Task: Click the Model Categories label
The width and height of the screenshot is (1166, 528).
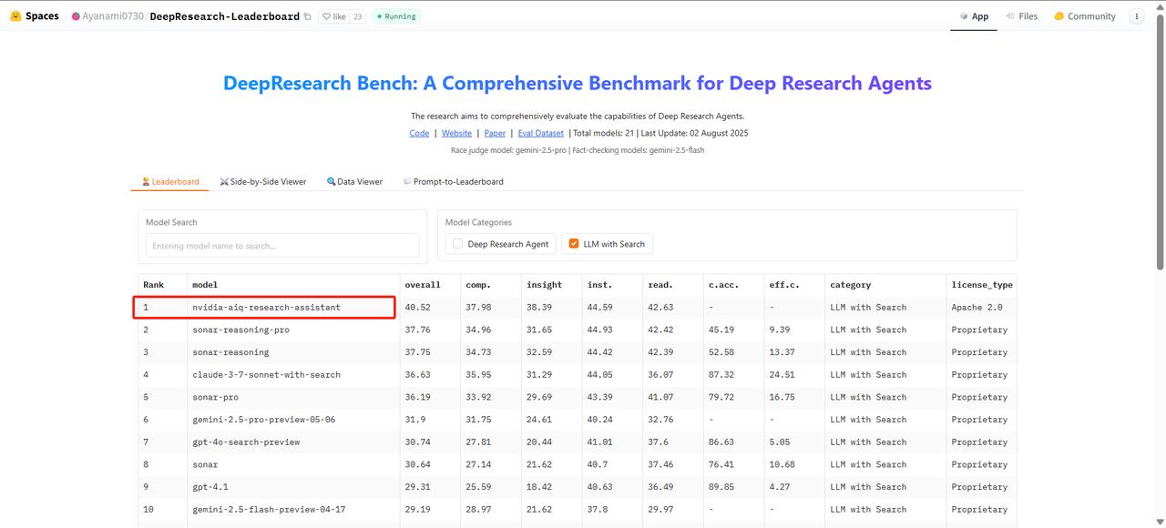Action: (x=478, y=222)
